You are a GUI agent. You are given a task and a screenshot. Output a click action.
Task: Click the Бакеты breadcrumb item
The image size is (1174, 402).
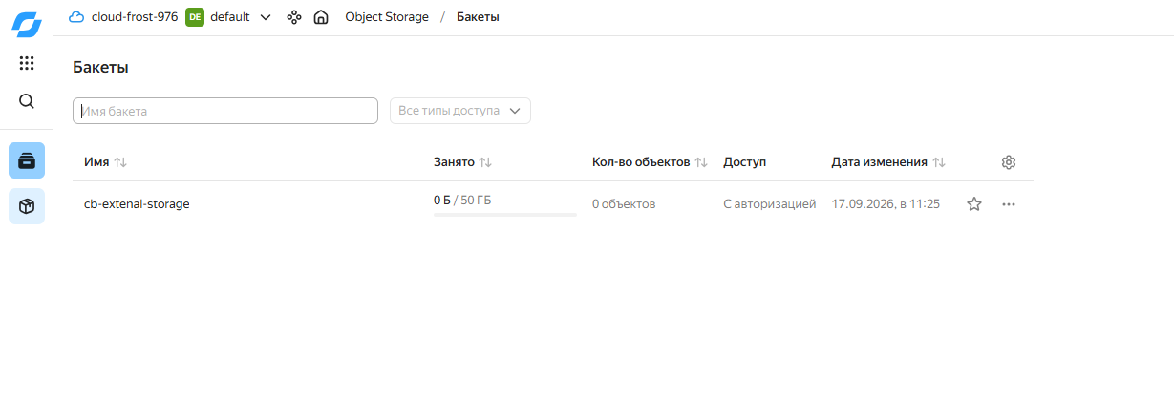pos(478,17)
